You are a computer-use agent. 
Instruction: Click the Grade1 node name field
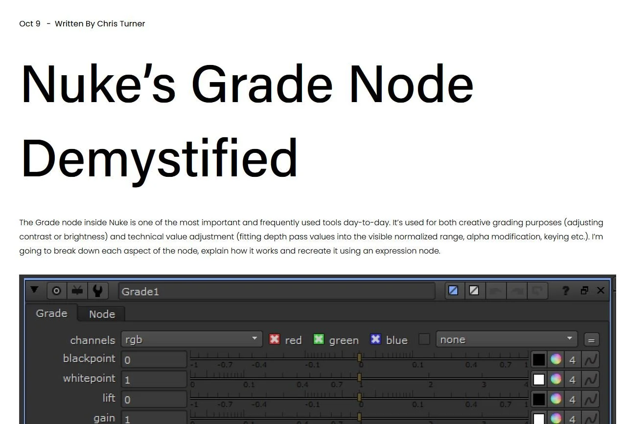277,291
